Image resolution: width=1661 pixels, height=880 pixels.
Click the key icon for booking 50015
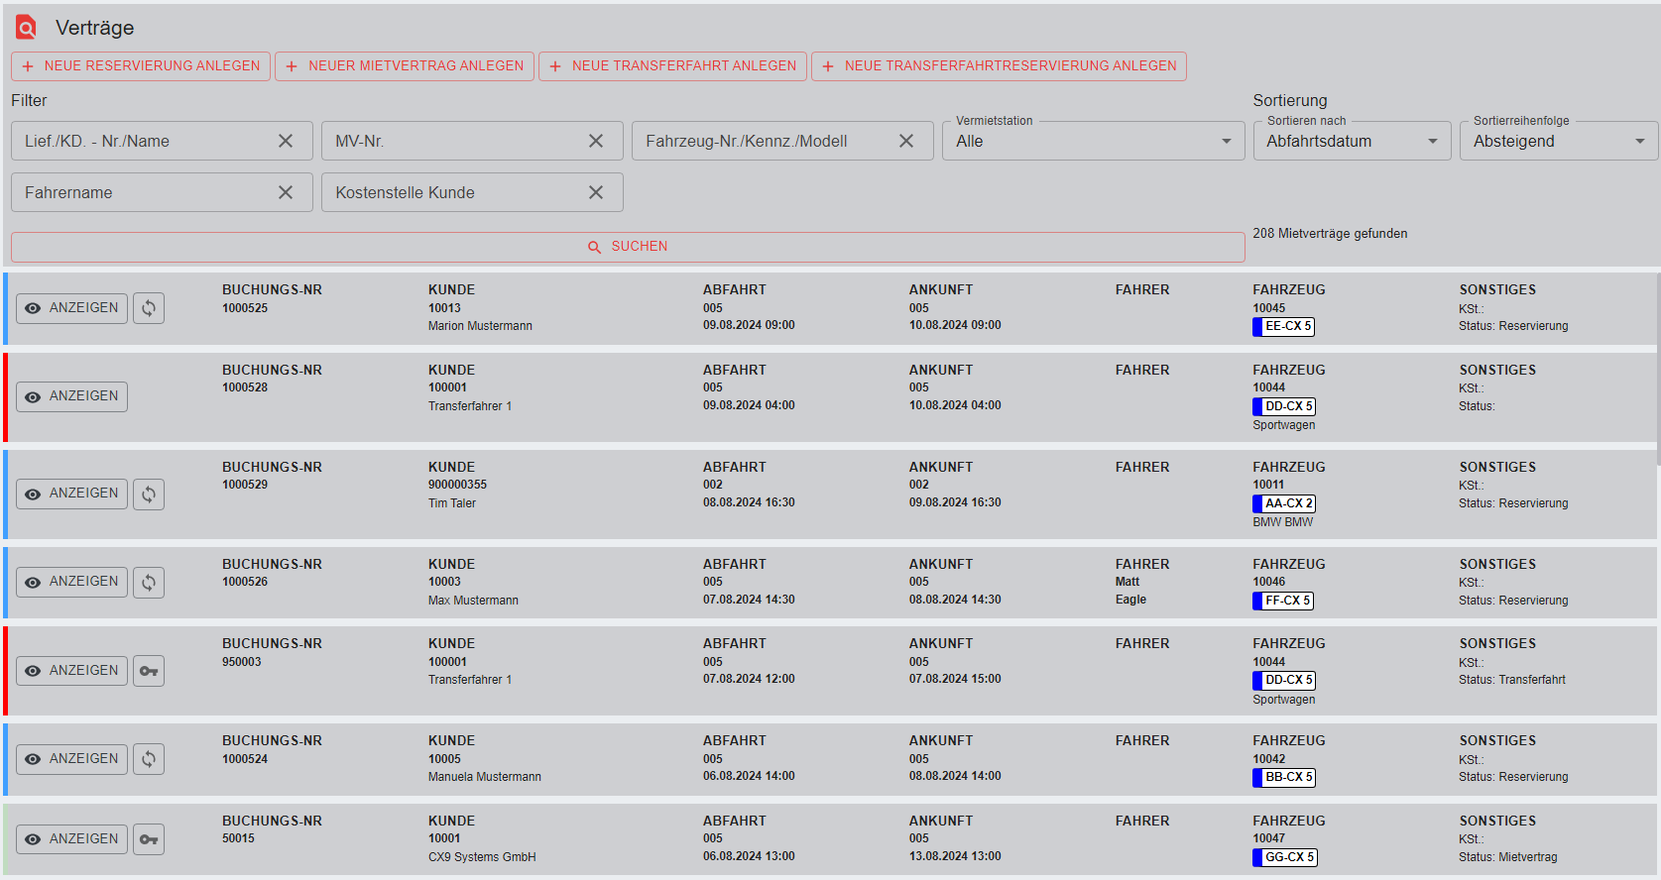(x=149, y=839)
